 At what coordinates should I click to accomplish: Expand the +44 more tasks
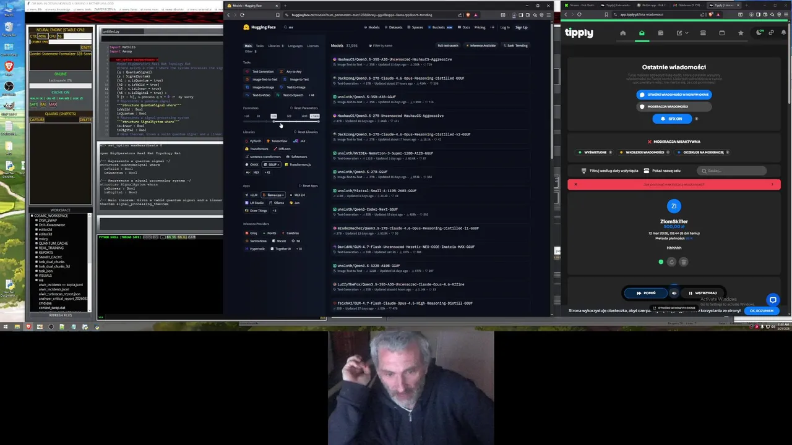tap(311, 95)
